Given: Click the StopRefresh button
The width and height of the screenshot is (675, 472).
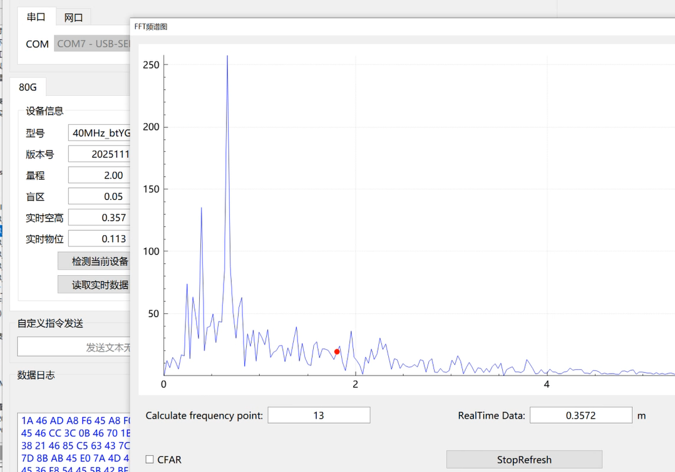Looking at the screenshot, I should pos(524,459).
